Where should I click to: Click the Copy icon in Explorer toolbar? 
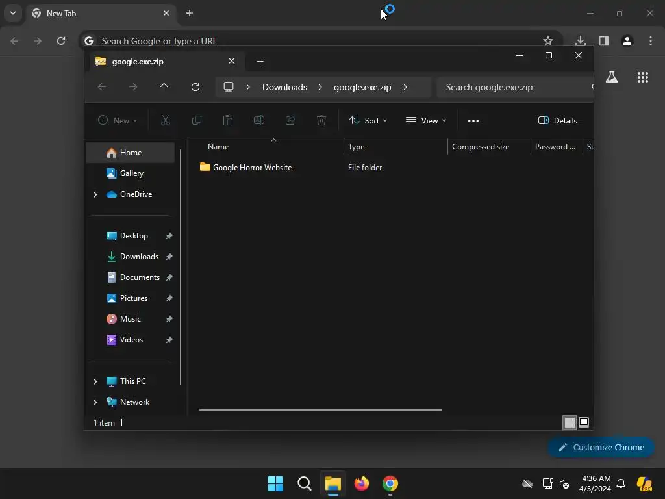tap(197, 120)
